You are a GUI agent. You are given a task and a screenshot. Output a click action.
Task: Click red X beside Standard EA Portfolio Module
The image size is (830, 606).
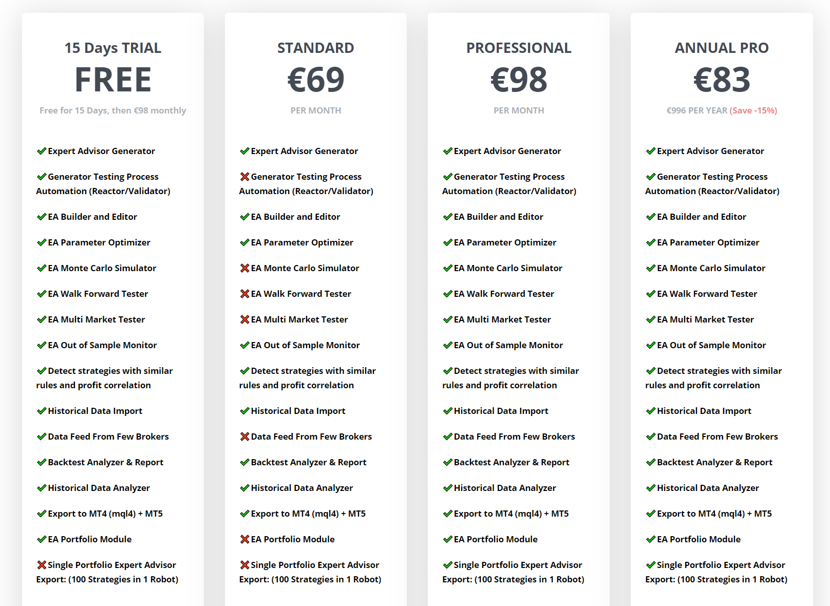coord(244,539)
